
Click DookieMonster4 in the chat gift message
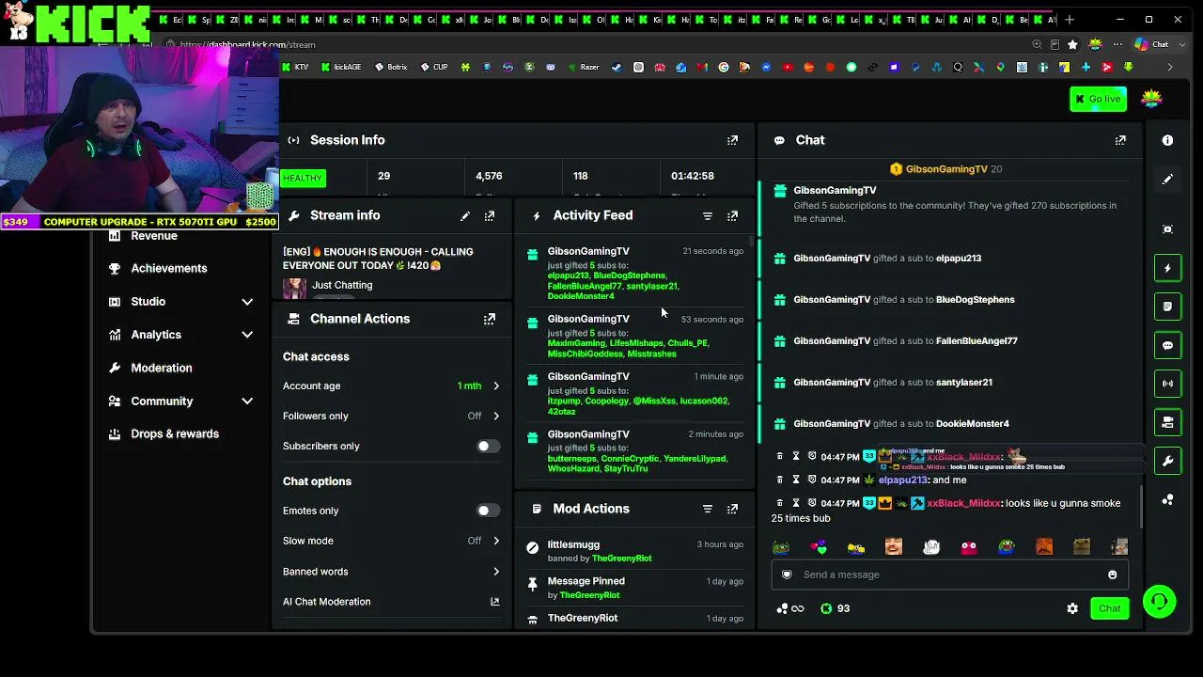click(973, 424)
